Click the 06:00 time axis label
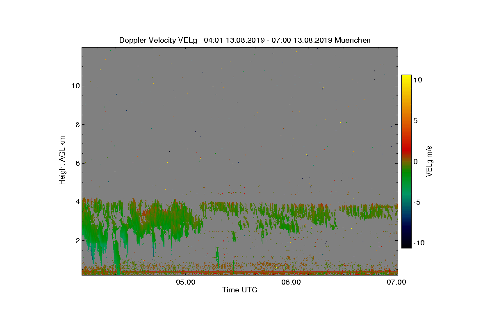This screenshot has width=492, height=328. pyautogui.click(x=291, y=282)
